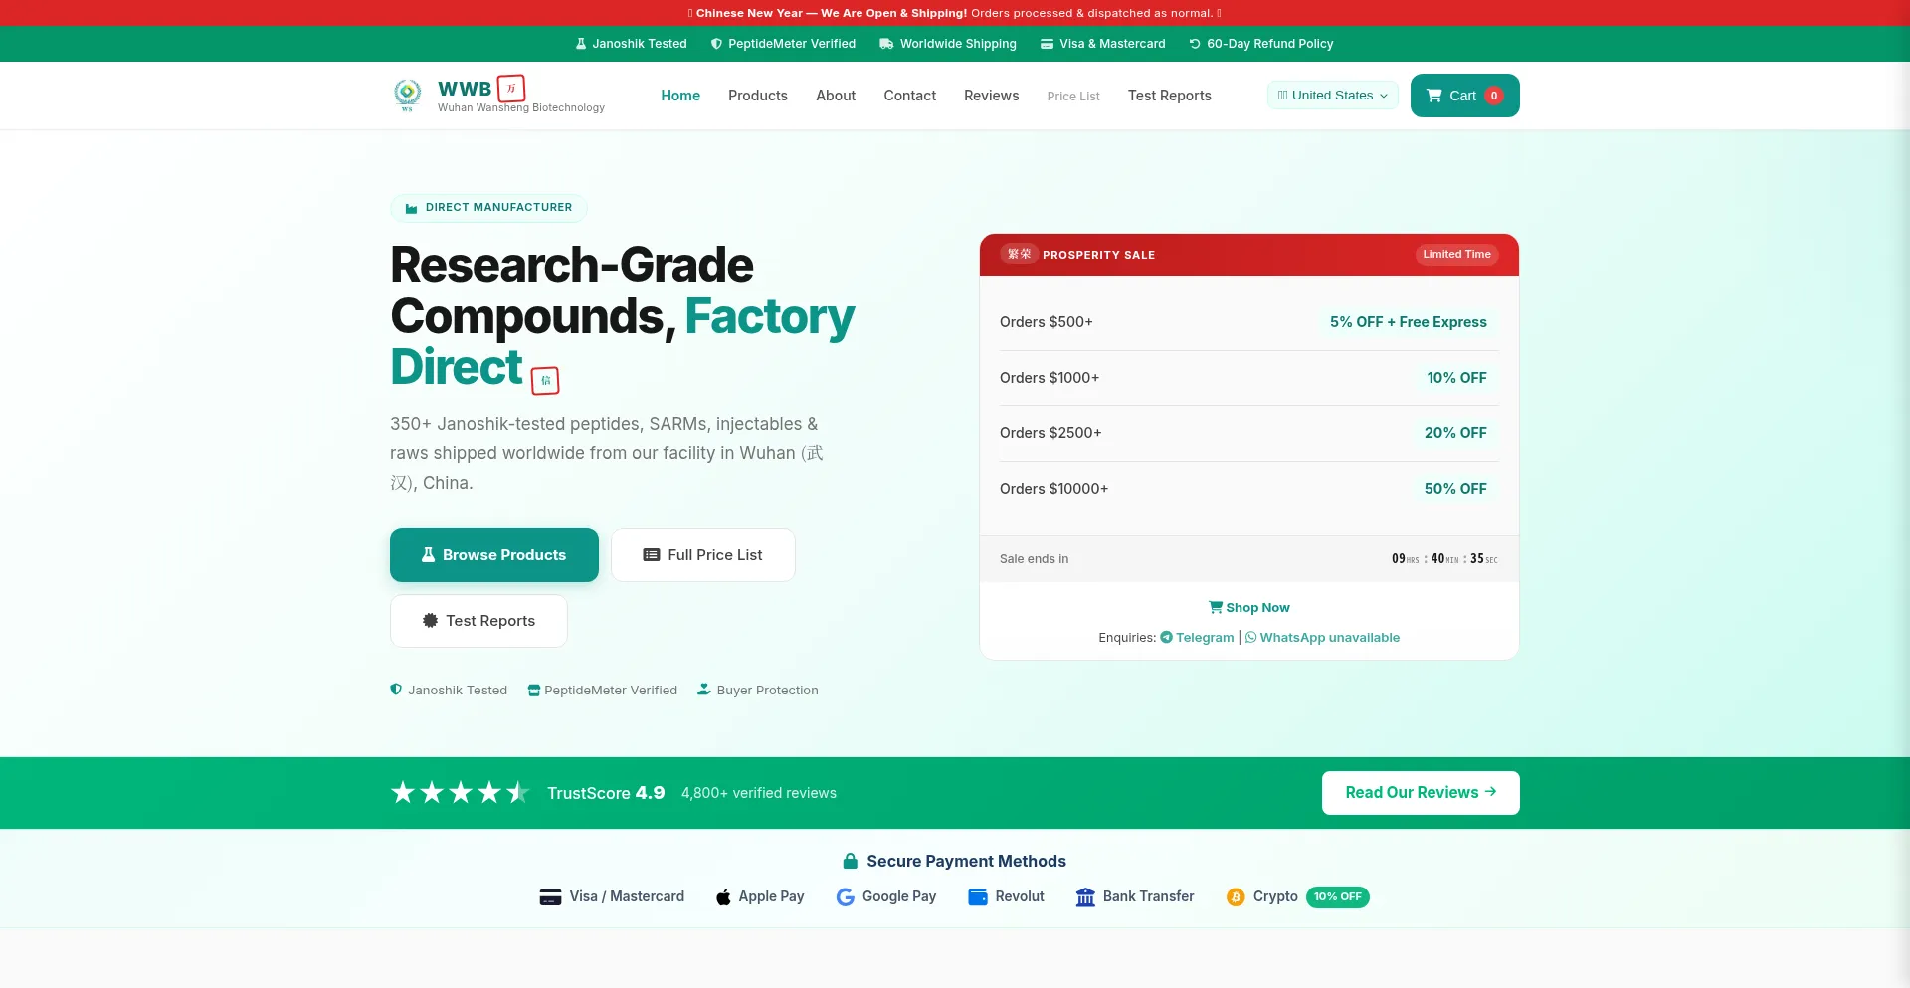Click the Visa / Mastercard payment icon in the payment methods row

click(550, 897)
